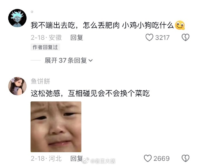Reply to the 河北 comment via 回复
The height and width of the screenshot is (166, 198).
77,159
